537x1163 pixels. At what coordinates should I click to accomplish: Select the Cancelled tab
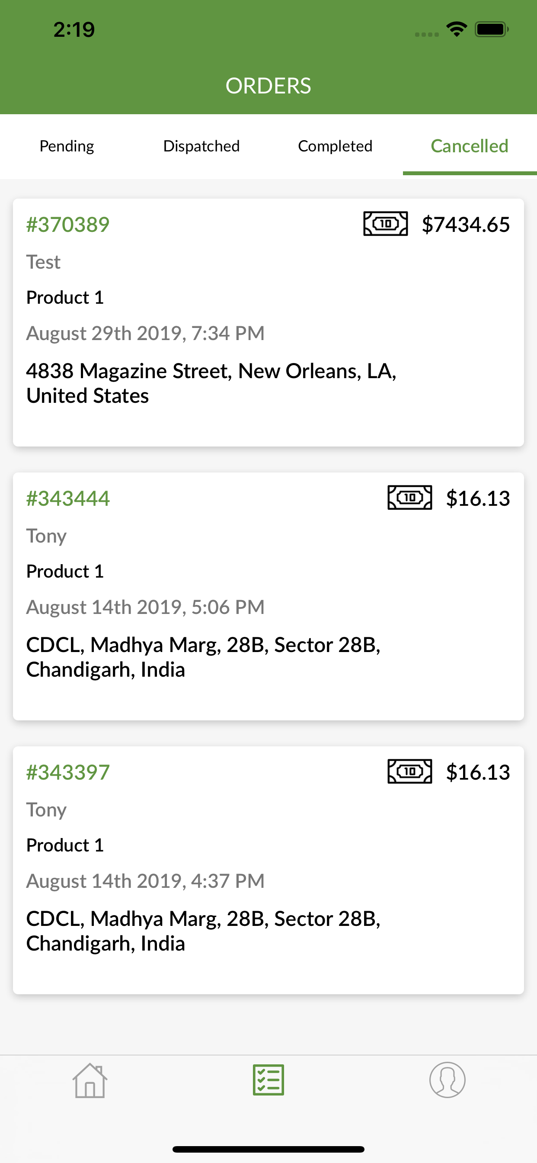470,146
